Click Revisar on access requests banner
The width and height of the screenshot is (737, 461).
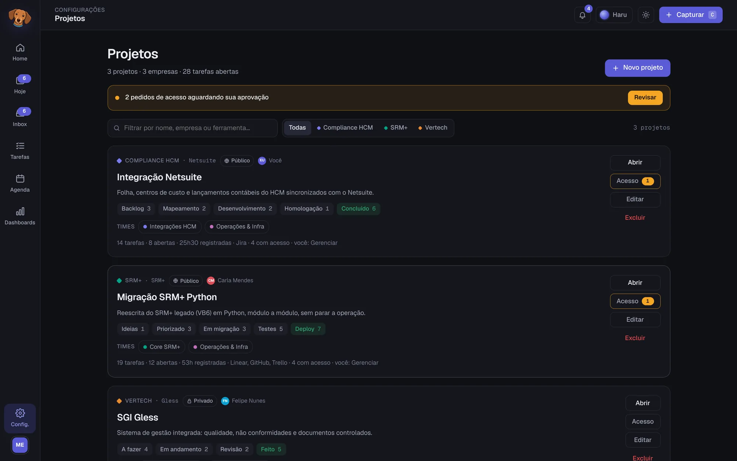pyautogui.click(x=645, y=98)
